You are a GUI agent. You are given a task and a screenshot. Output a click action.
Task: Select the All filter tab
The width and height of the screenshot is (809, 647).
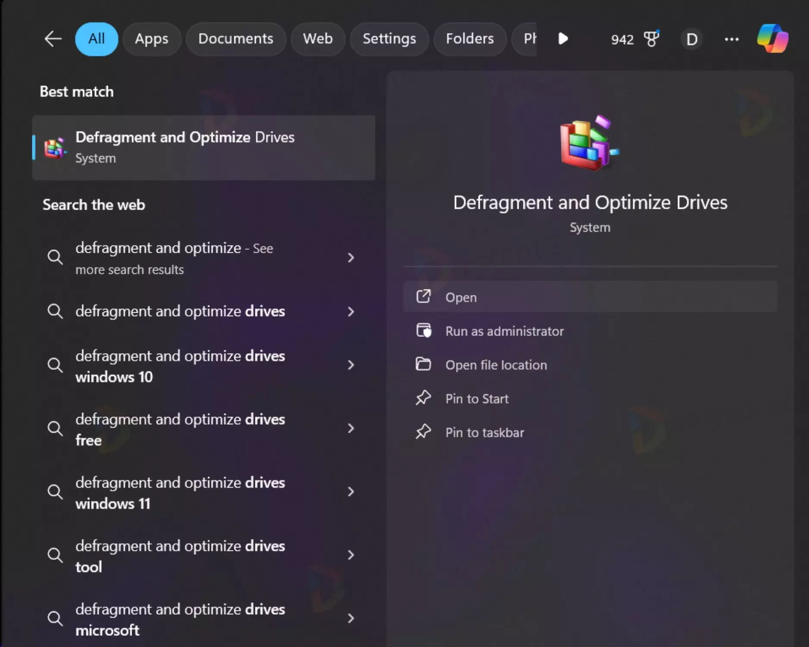click(96, 39)
